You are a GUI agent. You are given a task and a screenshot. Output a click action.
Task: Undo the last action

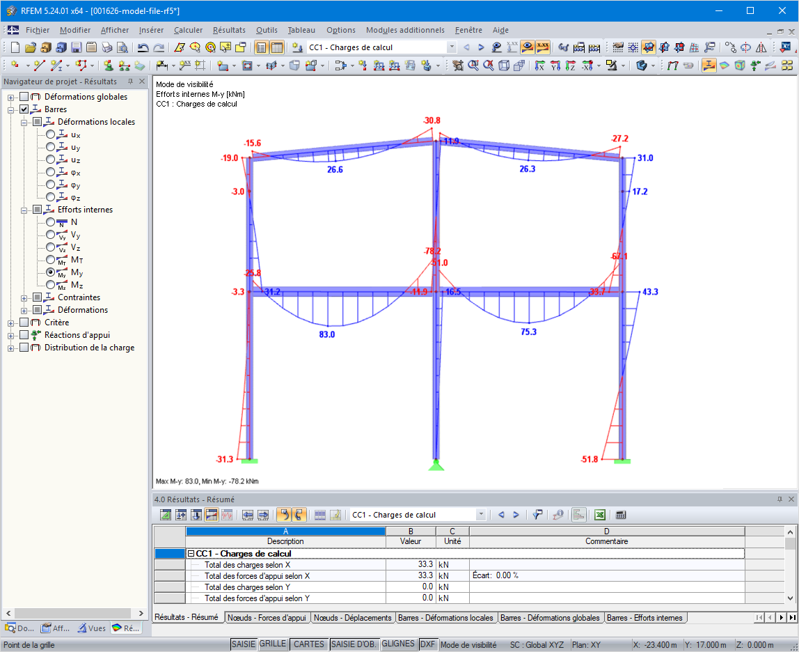coord(143,47)
